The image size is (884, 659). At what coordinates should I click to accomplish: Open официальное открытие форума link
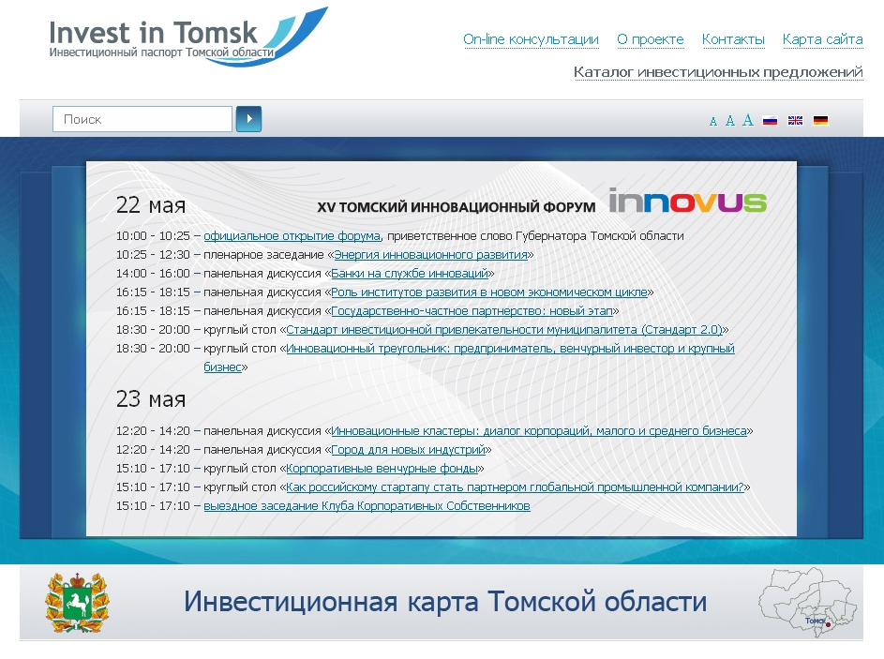[x=292, y=235]
